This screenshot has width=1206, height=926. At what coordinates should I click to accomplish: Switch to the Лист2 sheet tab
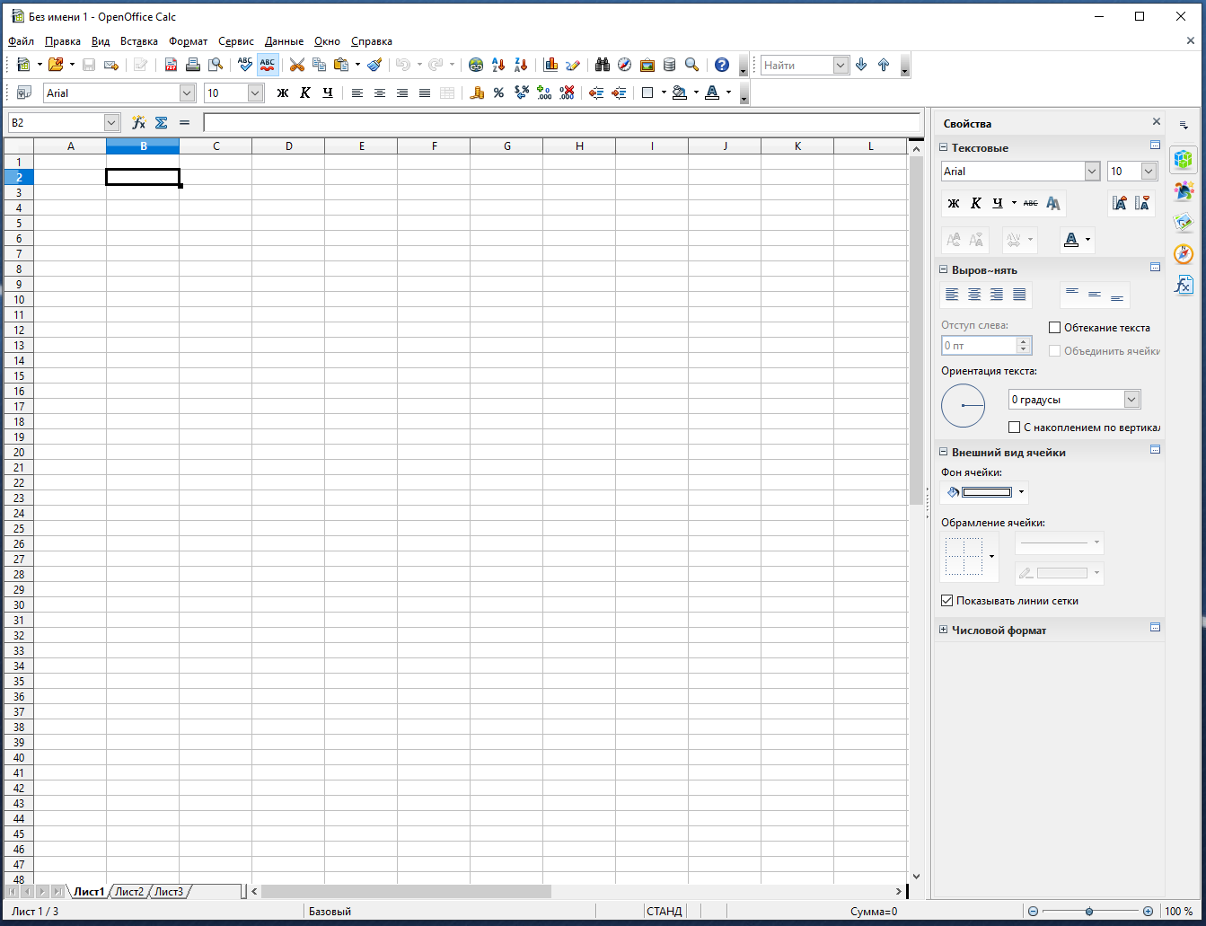click(x=129, y=892)
